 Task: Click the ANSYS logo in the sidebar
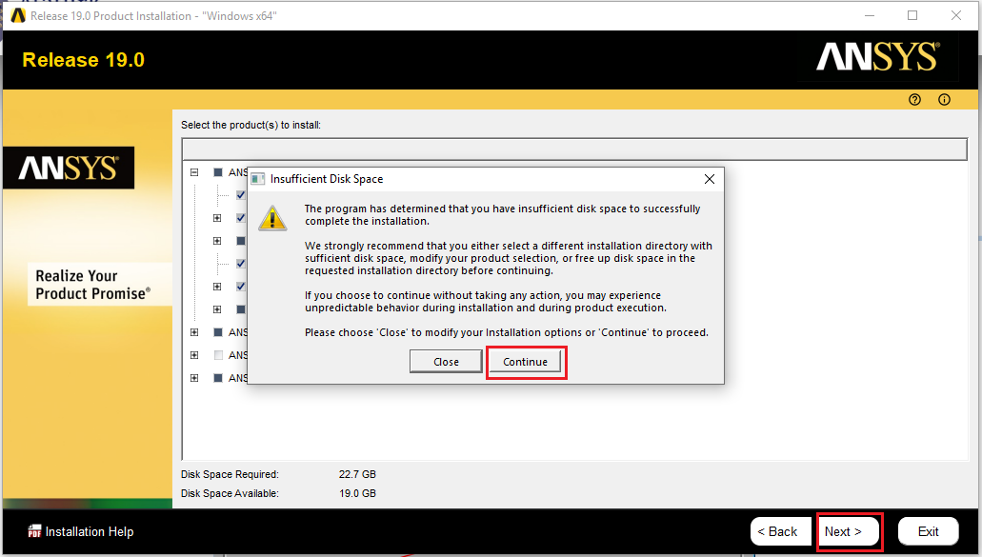point(69,168)
